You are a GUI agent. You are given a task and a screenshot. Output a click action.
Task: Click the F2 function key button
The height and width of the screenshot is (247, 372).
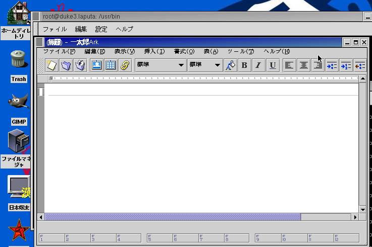pos(78,238)
